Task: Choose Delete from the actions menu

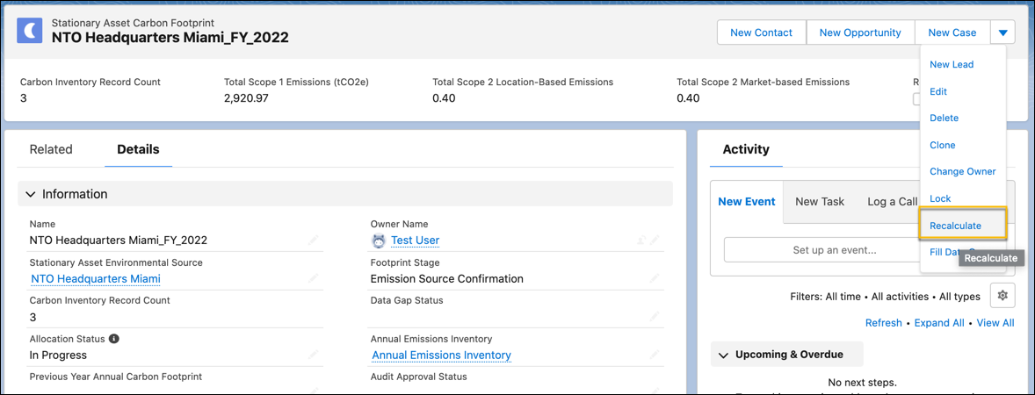Action: point(944,118)
